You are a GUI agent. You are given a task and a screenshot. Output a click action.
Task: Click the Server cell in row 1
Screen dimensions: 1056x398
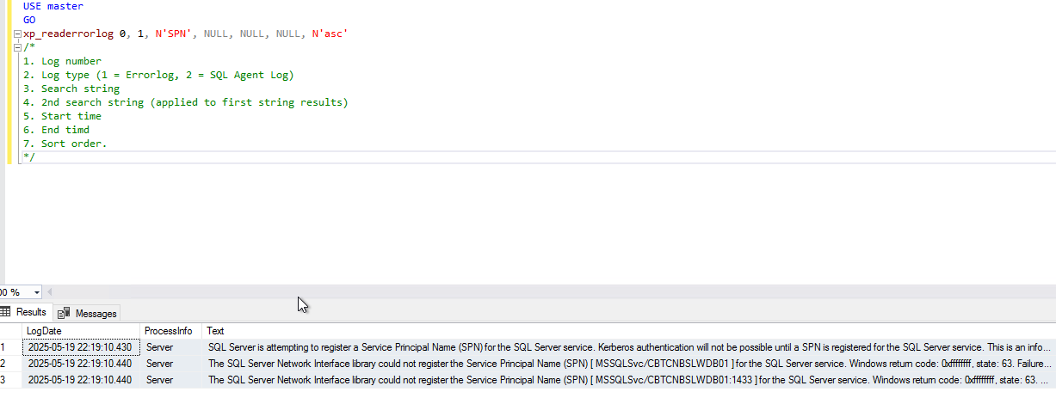coord(171,347)
